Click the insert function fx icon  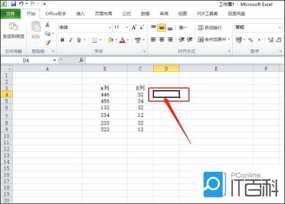point(82,60)
